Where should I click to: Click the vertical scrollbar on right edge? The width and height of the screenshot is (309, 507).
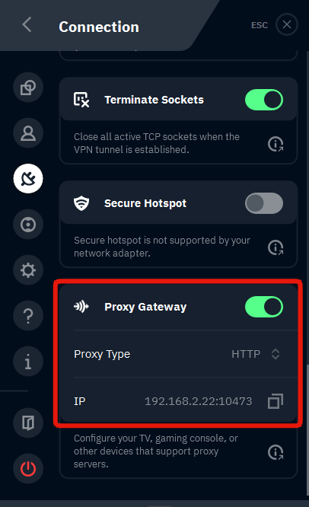(307, 430)
